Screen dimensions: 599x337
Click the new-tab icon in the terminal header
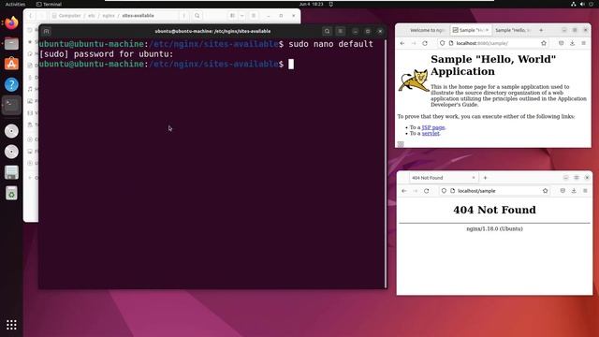(46, 31)
